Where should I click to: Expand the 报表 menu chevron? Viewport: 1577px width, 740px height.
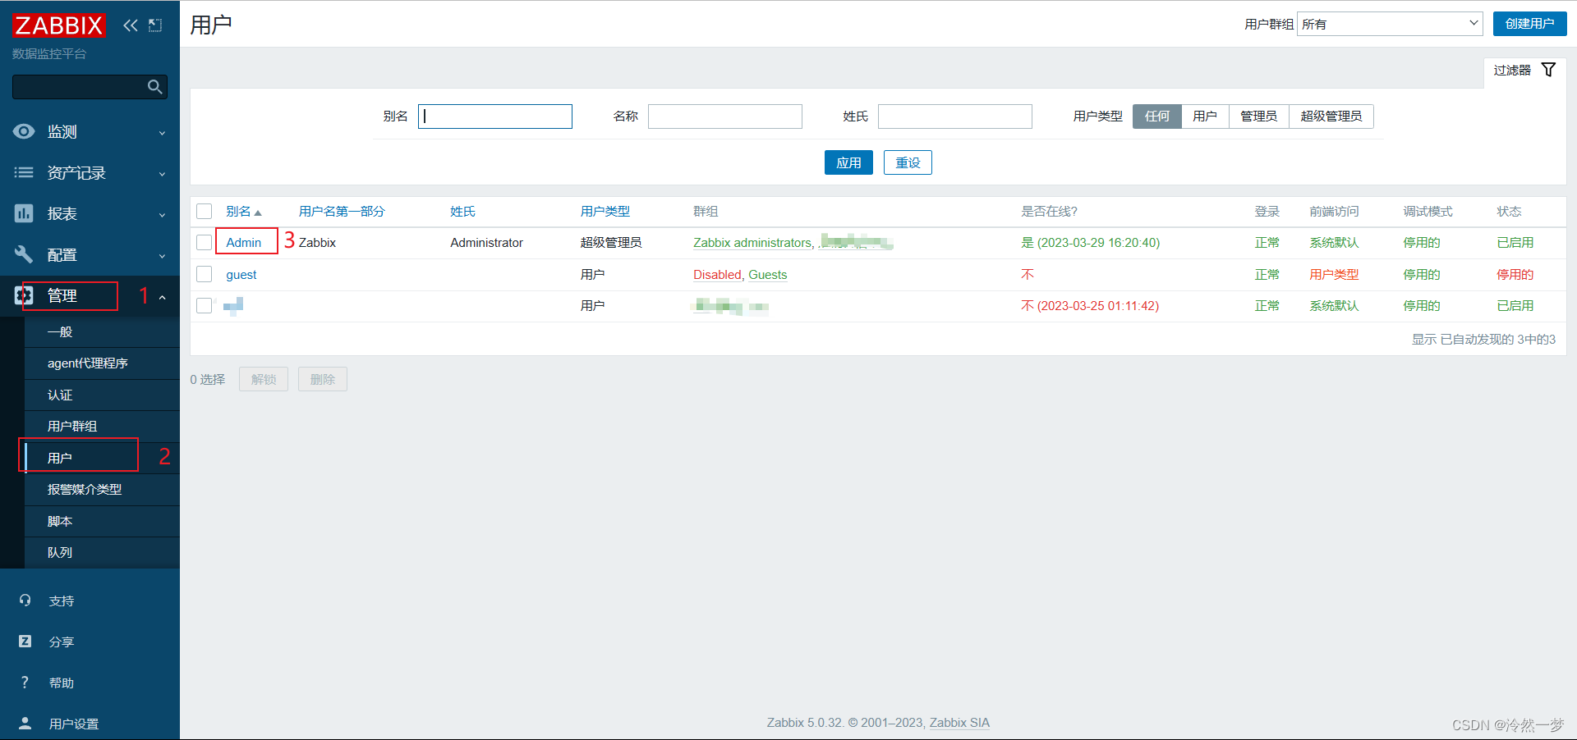162,215
